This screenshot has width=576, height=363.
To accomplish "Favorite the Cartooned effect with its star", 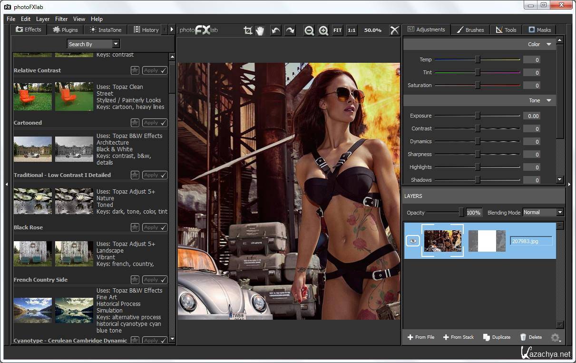I will (135, 123).
